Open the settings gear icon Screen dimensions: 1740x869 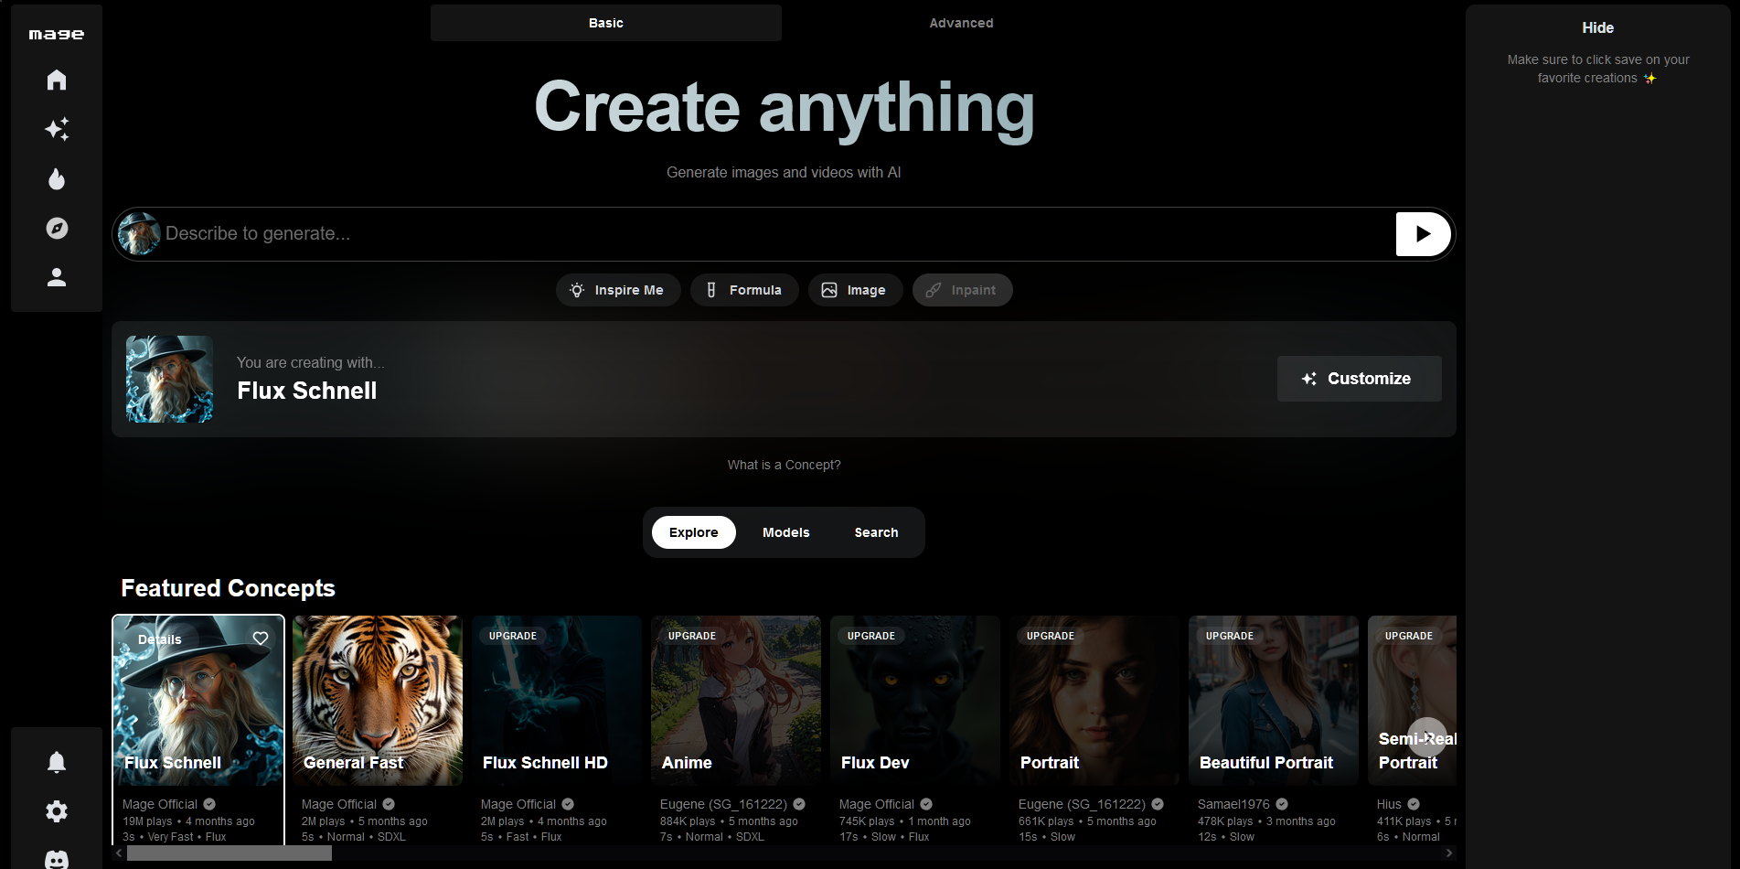coord(57,811)
